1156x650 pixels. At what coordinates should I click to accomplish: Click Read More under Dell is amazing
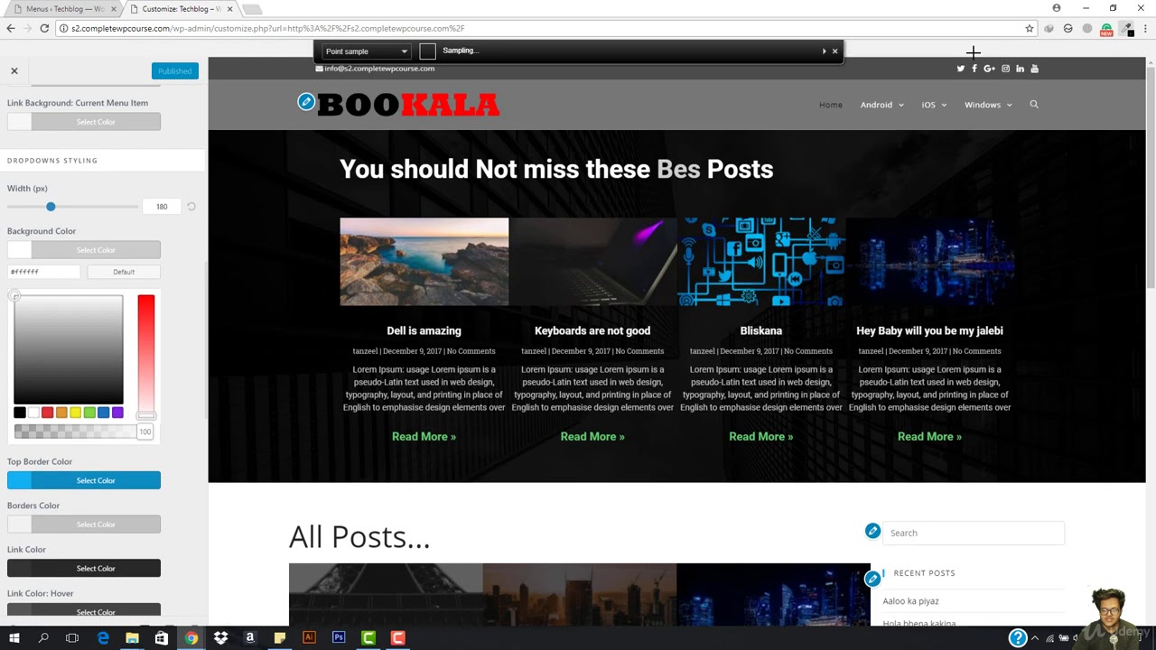click(424, 437)
